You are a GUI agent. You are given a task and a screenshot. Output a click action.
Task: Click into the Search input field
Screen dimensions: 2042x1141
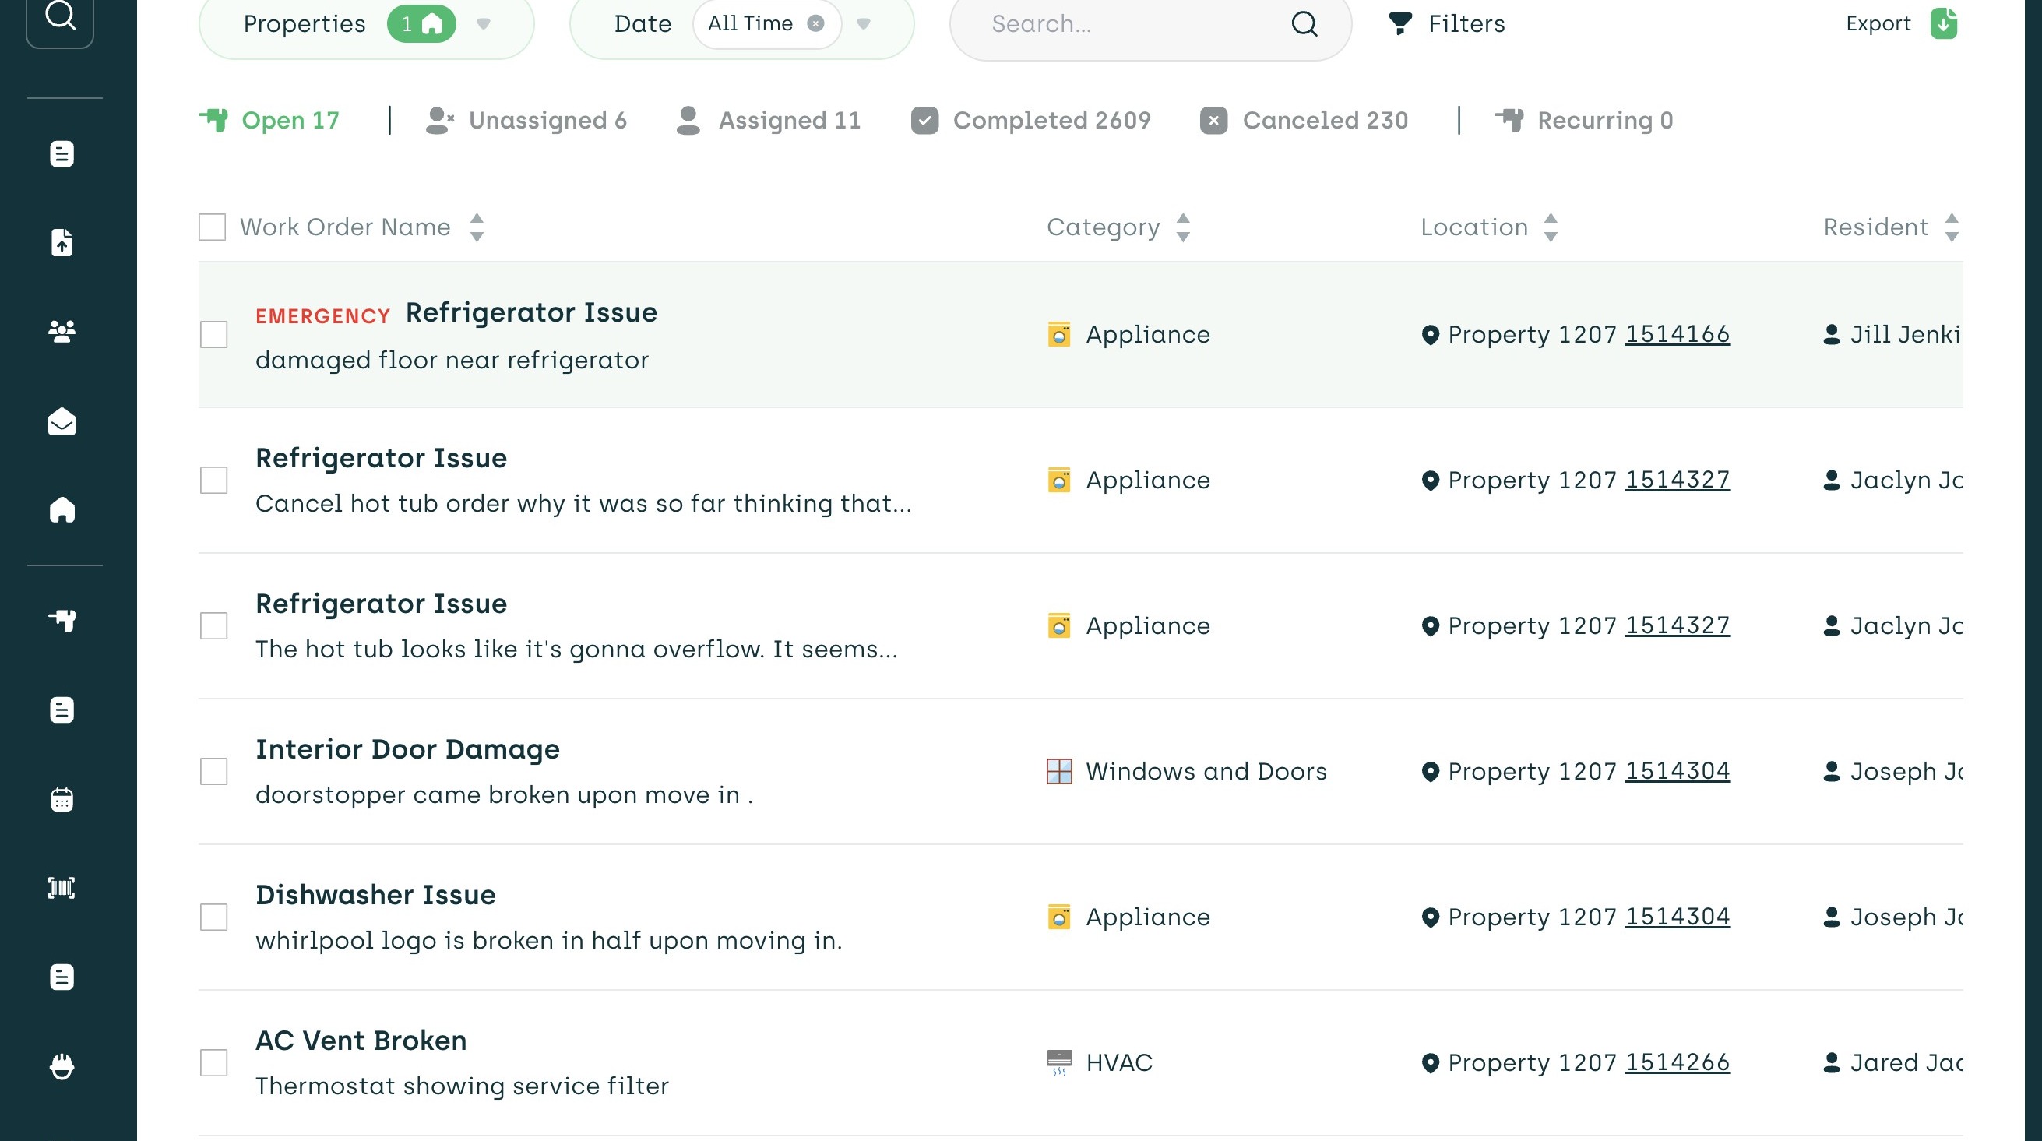[x=1125, y=24]
